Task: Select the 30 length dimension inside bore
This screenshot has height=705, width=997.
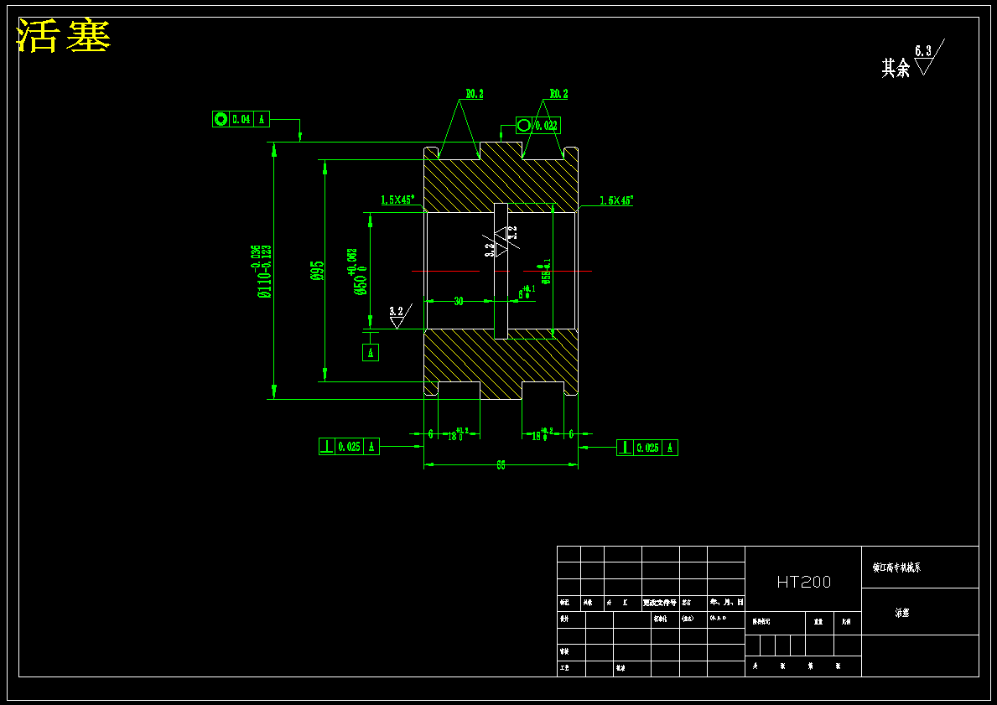Action: point(459,301)
